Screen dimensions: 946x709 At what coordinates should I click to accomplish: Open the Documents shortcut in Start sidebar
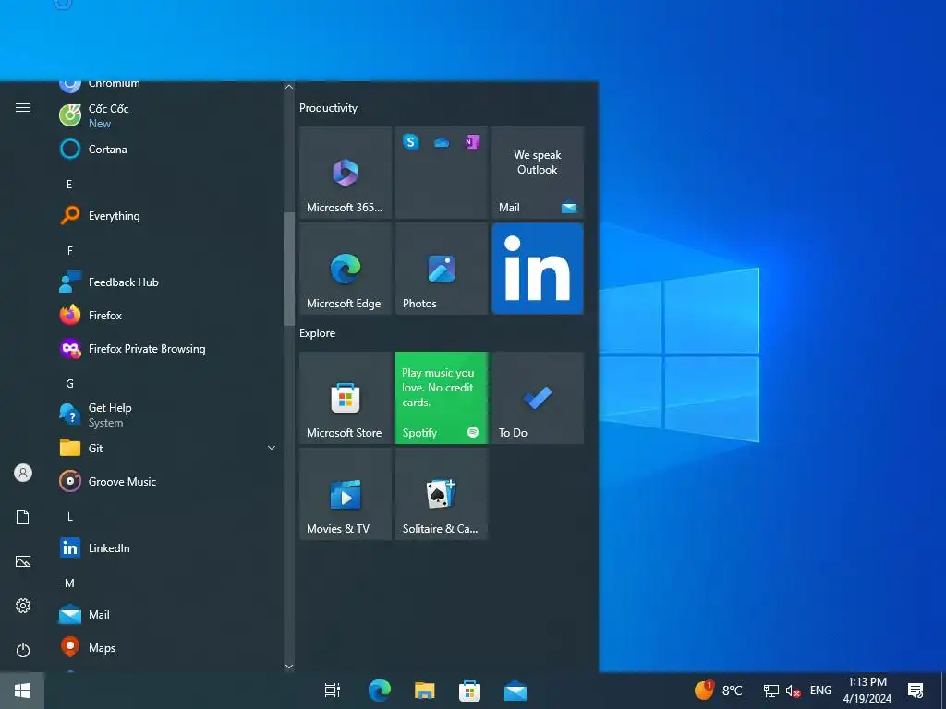click(23, 517)
